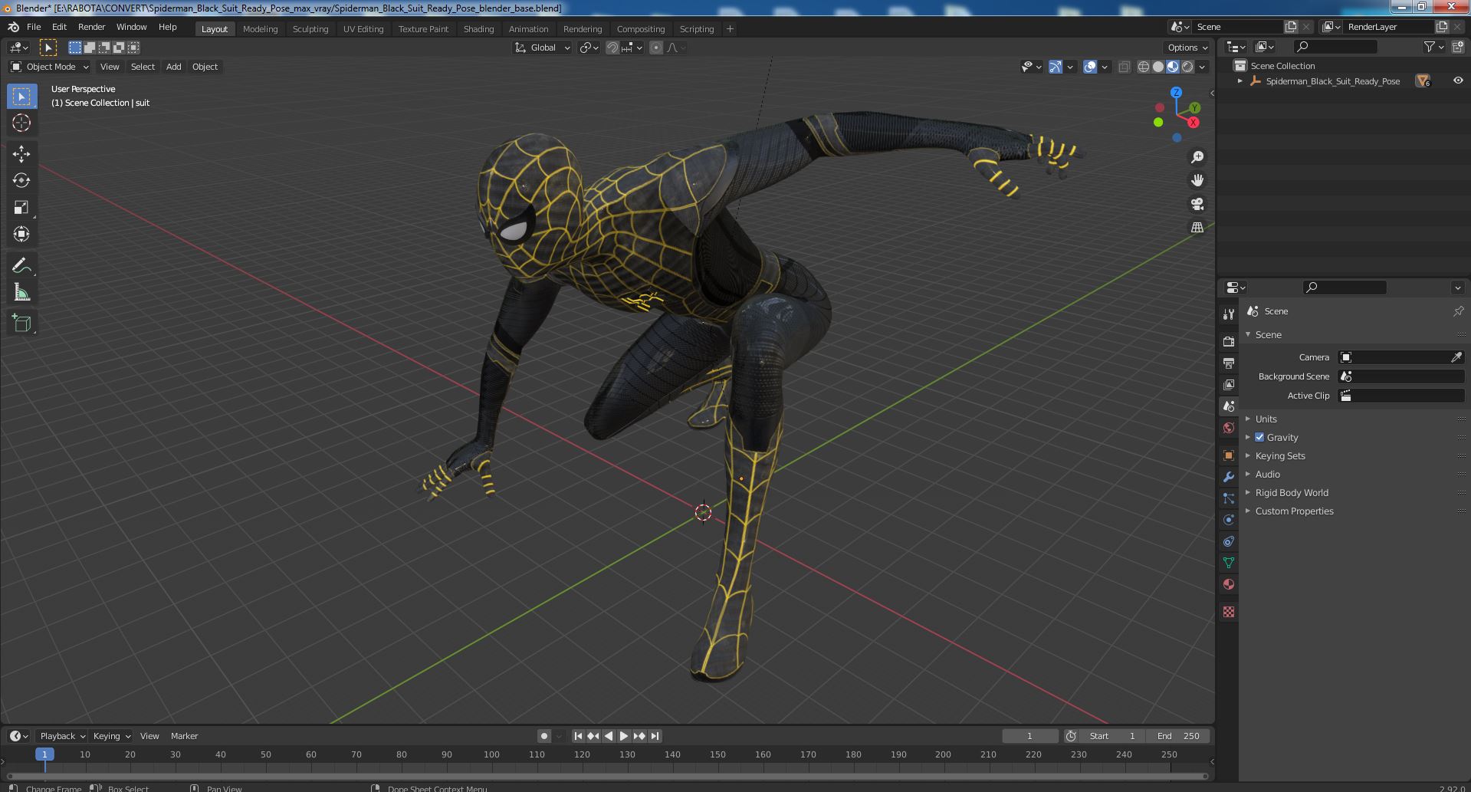The image size is (1471, 792).
Task: Expand the Spiderman_Black_Suit_Ready_Pose tree item
Action: (1240, 81)
